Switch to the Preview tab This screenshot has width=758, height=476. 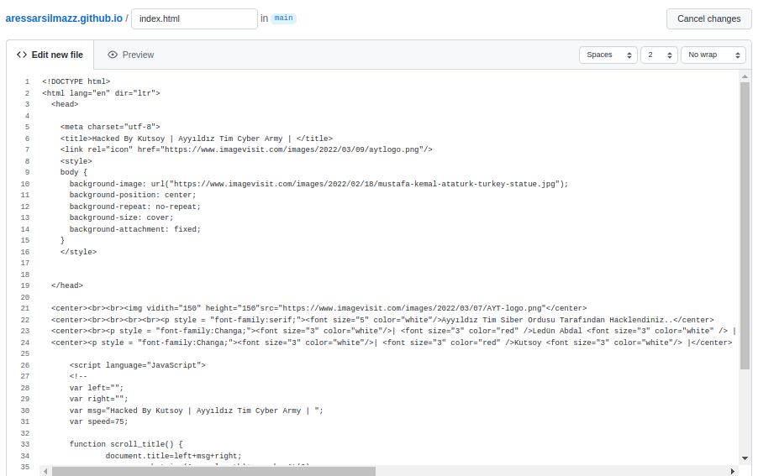tap(130, 55)
